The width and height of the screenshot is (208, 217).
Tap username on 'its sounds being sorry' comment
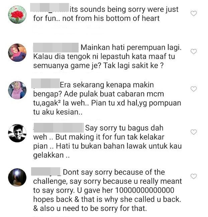49,7
